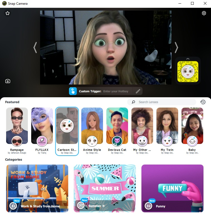Click the Featured heading

point(12,102)
